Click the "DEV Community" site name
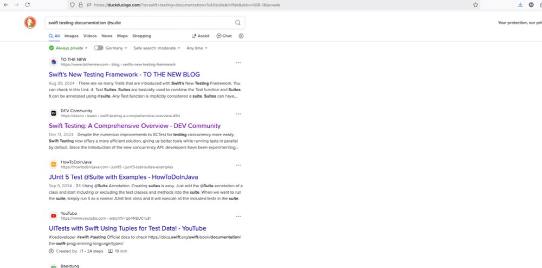Screen dimensions: 542x268 coord(76,111)
